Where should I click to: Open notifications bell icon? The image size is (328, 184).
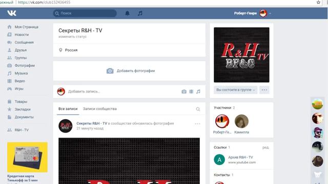(x=127, y=13)
